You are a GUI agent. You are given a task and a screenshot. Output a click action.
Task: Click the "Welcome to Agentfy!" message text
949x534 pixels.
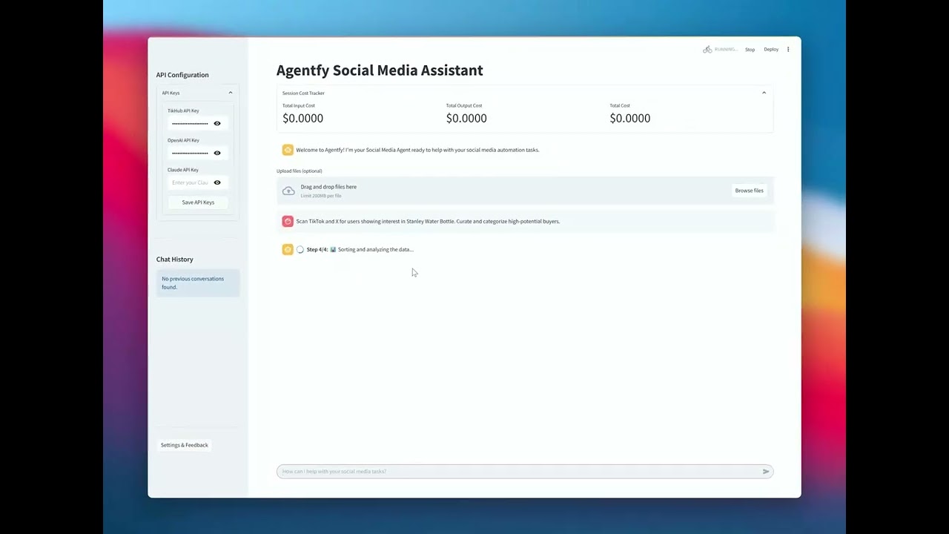point(417,150)
